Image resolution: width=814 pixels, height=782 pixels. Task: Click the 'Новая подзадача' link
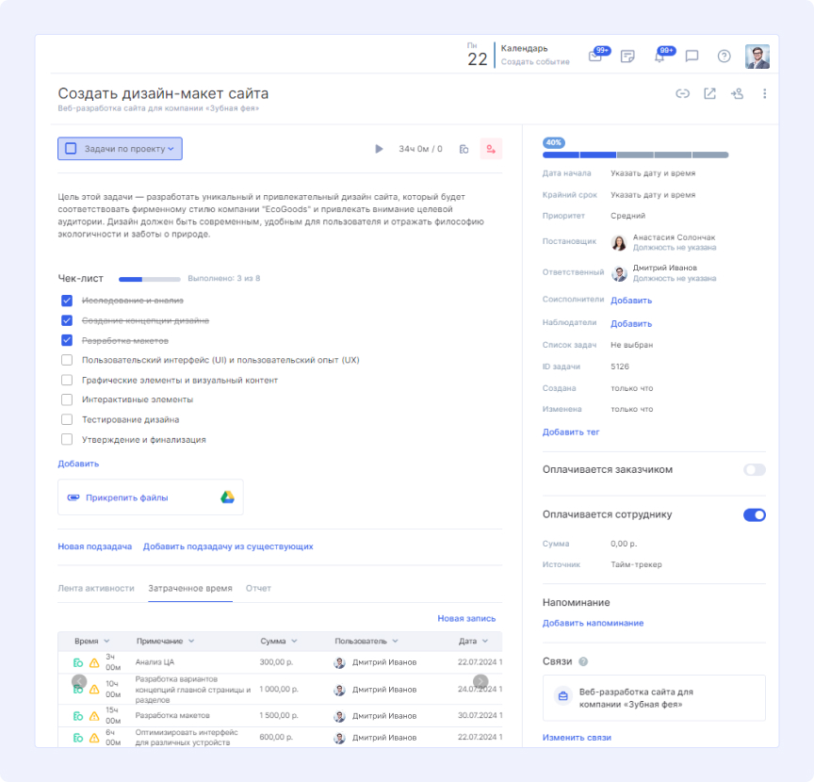pos(94,546)
